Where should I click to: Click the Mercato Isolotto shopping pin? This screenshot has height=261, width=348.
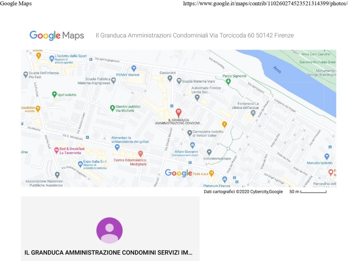tap(327, 157)
